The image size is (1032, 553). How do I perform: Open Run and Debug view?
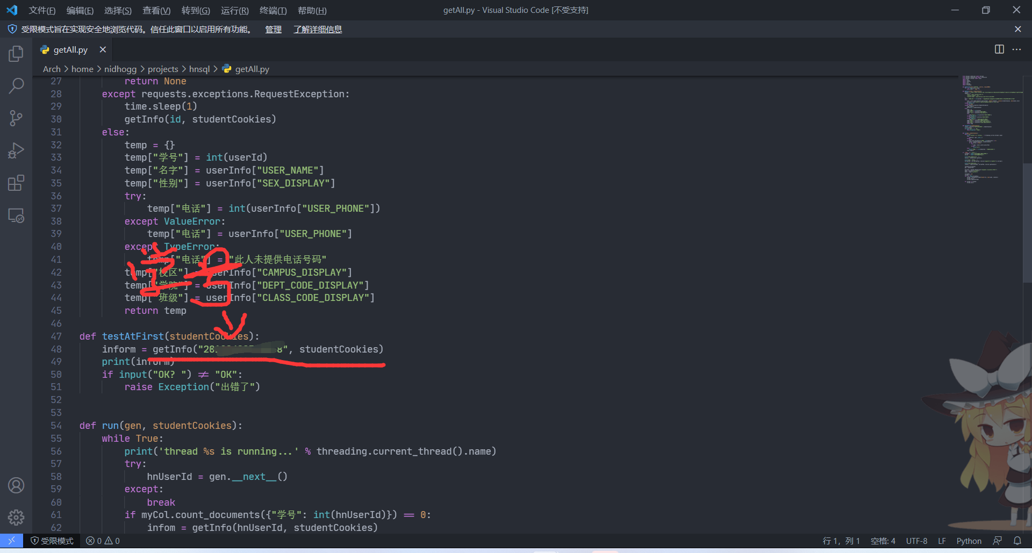16,150
